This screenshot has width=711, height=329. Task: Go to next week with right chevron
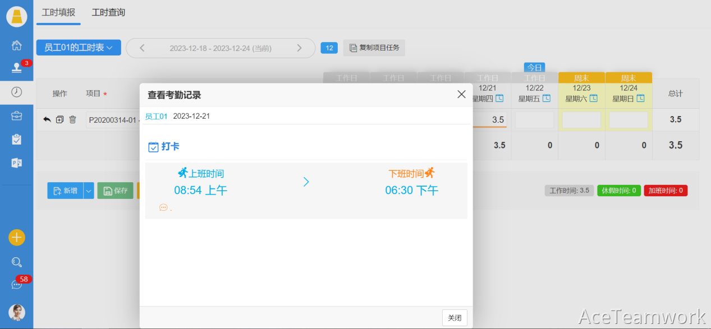point(299,48)
